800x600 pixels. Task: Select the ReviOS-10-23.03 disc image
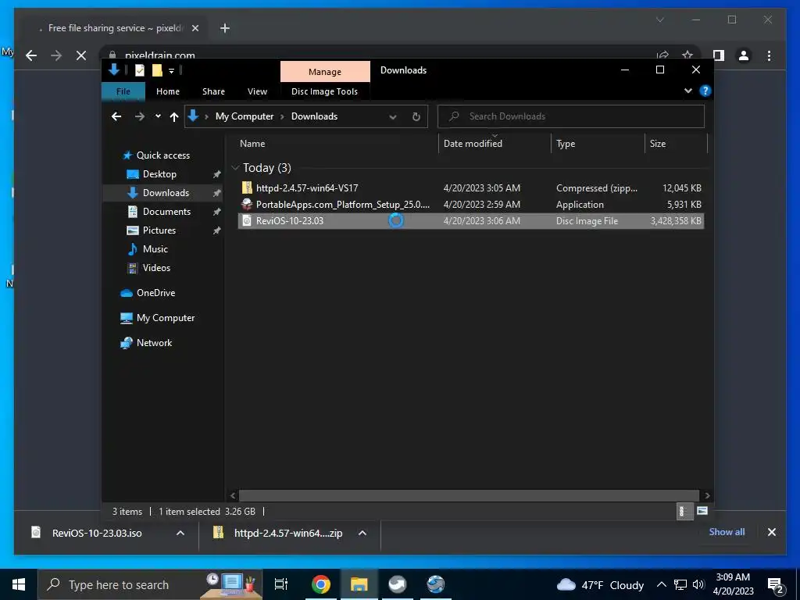470,220
